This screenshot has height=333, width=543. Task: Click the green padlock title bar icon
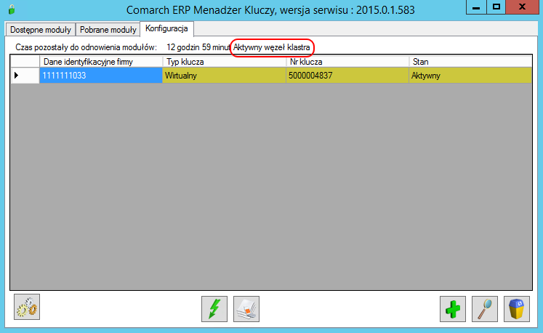(12, 9)
